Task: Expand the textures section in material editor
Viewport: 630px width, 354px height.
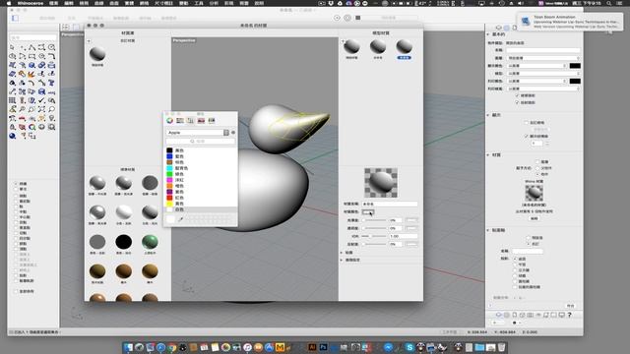Action: coord(342,253)
